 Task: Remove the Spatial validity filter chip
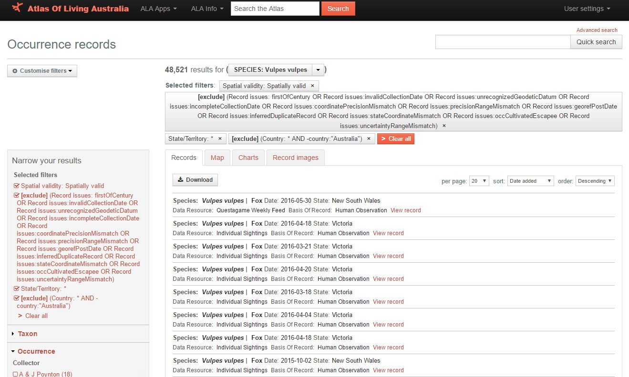(x=312, y=86)
